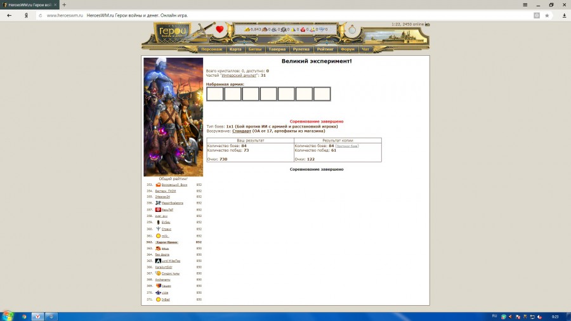The image size is (571, 321).
Task: Open a new browser tab with plus
Action: pos(64,4)
